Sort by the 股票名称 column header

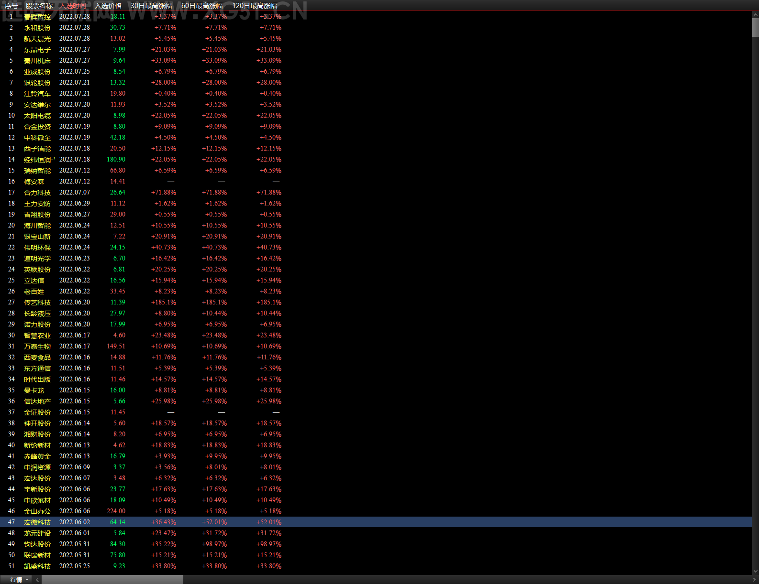pos(39,6)
